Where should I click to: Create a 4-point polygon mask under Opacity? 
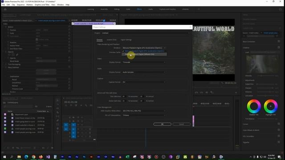pyautogui.click(x=13, y=55)
